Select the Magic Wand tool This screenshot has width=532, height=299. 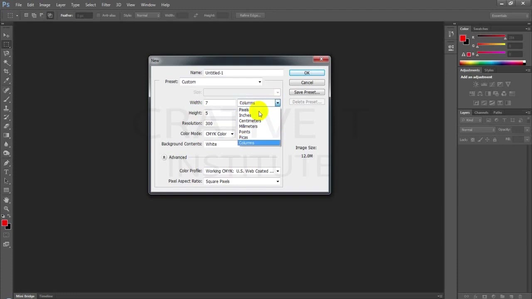click(x=6, y=63)
